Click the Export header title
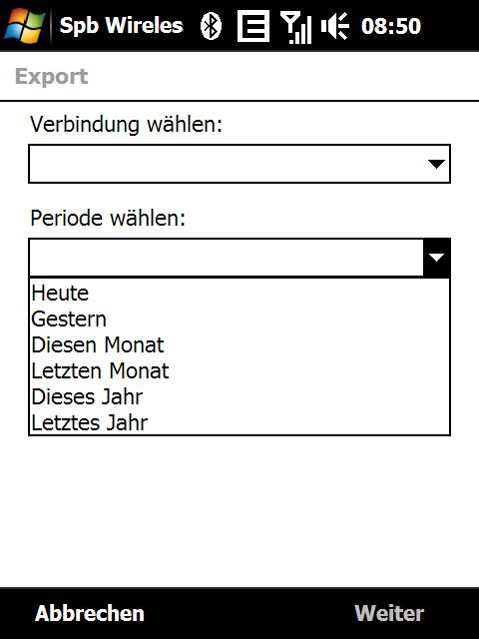Image resolution: width=479 pixels, height=639 pixels. point(51,77)
